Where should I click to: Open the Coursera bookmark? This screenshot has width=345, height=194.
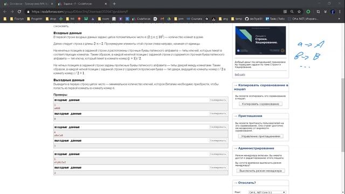194,19
